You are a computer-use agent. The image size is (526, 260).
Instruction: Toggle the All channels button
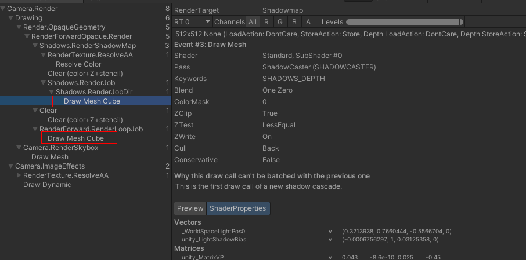tap(253, 22)
